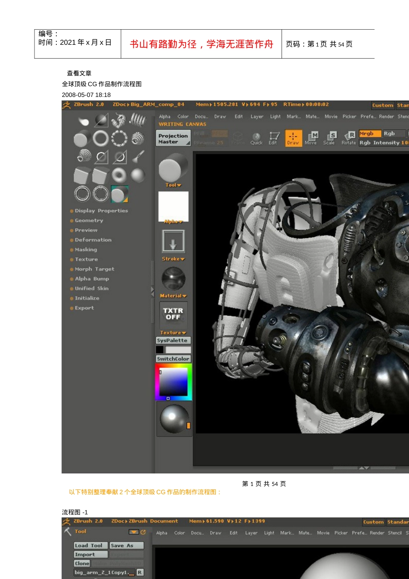Click the Clone button
Screen dimensions: 409x579
coord(82,563)
